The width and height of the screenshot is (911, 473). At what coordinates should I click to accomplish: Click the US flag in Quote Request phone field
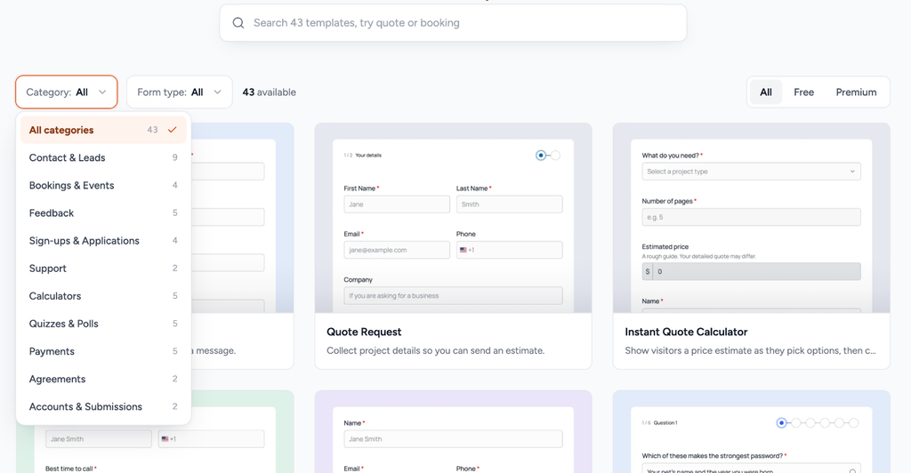463,250
